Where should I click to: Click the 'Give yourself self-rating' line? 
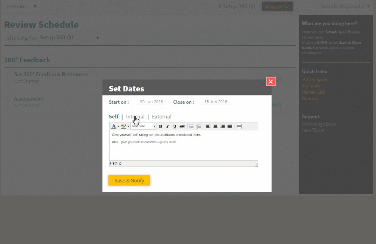pos(156,135)
